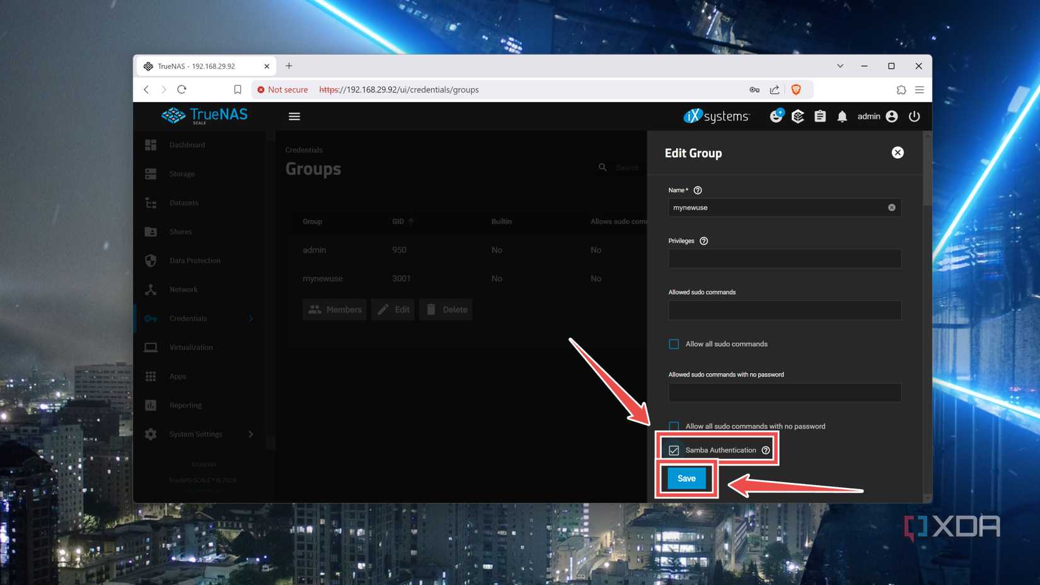Open browser extensions puzzle icon
Screen dimensions: 1040x585
pos(901,90)
